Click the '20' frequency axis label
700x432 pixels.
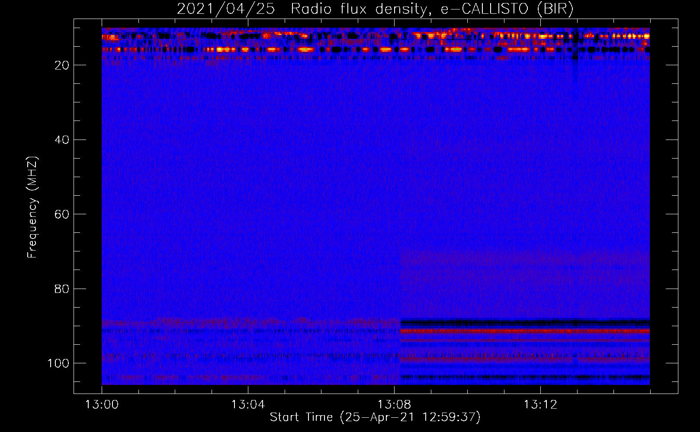click(x=62, y=65)
